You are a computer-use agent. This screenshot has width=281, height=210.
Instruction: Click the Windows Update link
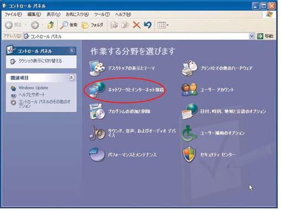pos(33,88)
